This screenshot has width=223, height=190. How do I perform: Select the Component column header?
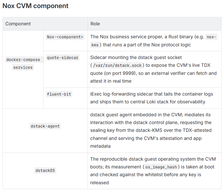18,24
